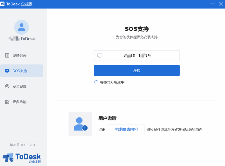Select the SOS支持 sidebar item

pyautogui.click(x=21, y=71)
